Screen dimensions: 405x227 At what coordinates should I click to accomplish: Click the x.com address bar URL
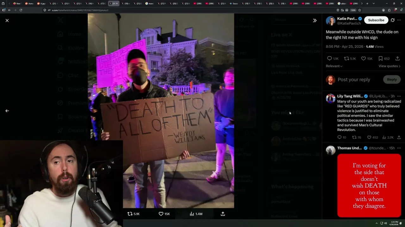click(80, 10)
